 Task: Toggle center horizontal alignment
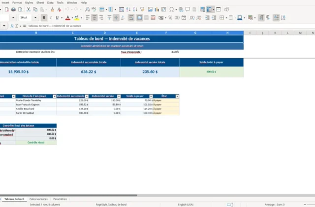point(94,18)
